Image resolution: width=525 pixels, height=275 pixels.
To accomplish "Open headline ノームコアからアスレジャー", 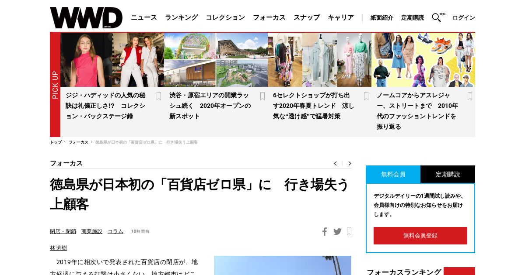I will (417, 111).
